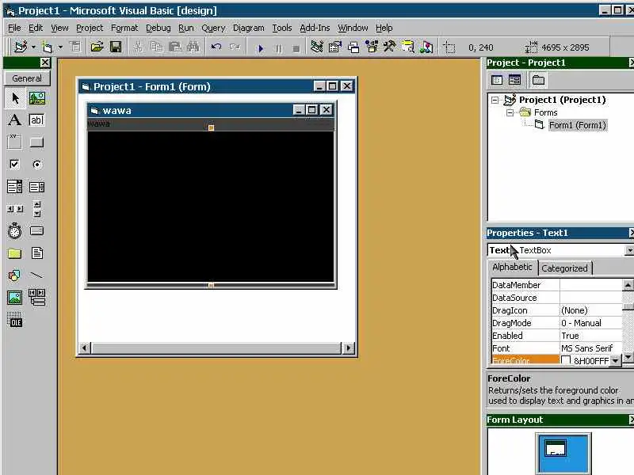Click the Undo toolbar icon
Image resolution: width=634 pixels, height=475 pixels.
click(216, 47)
